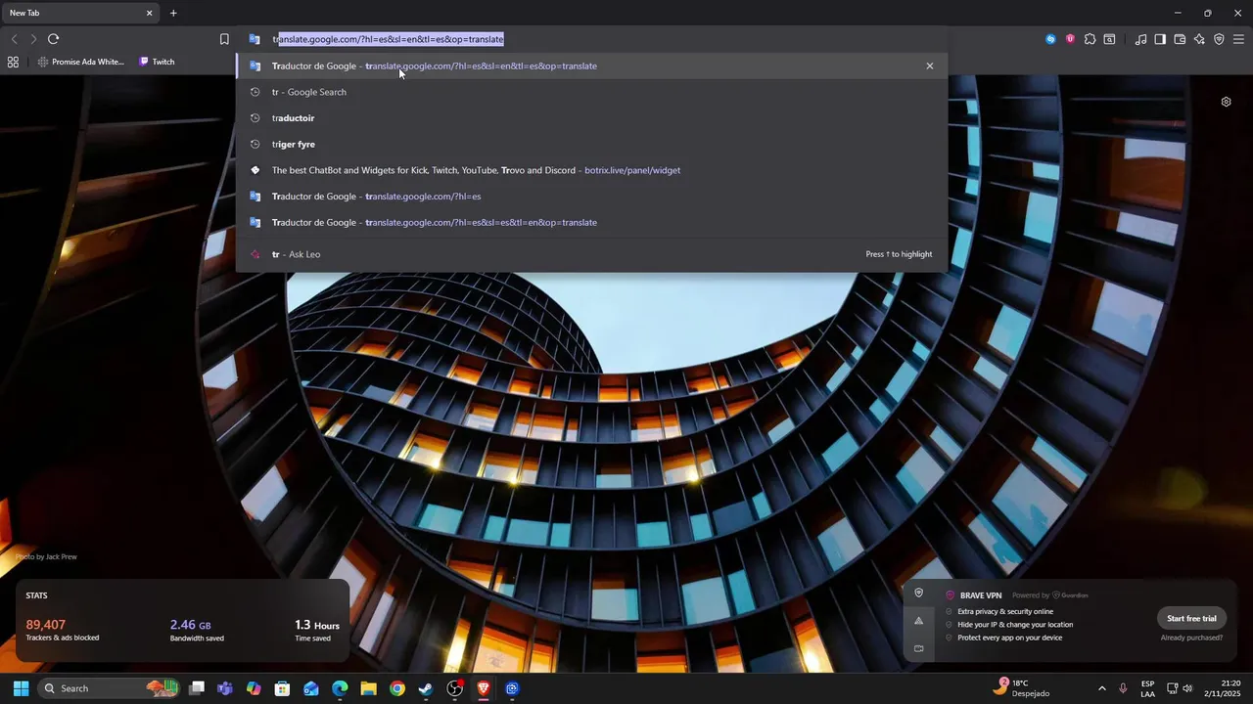Open the blue screenshot app taskbar icon
This screenshot has height=704, width=1253.
point(512,688)
